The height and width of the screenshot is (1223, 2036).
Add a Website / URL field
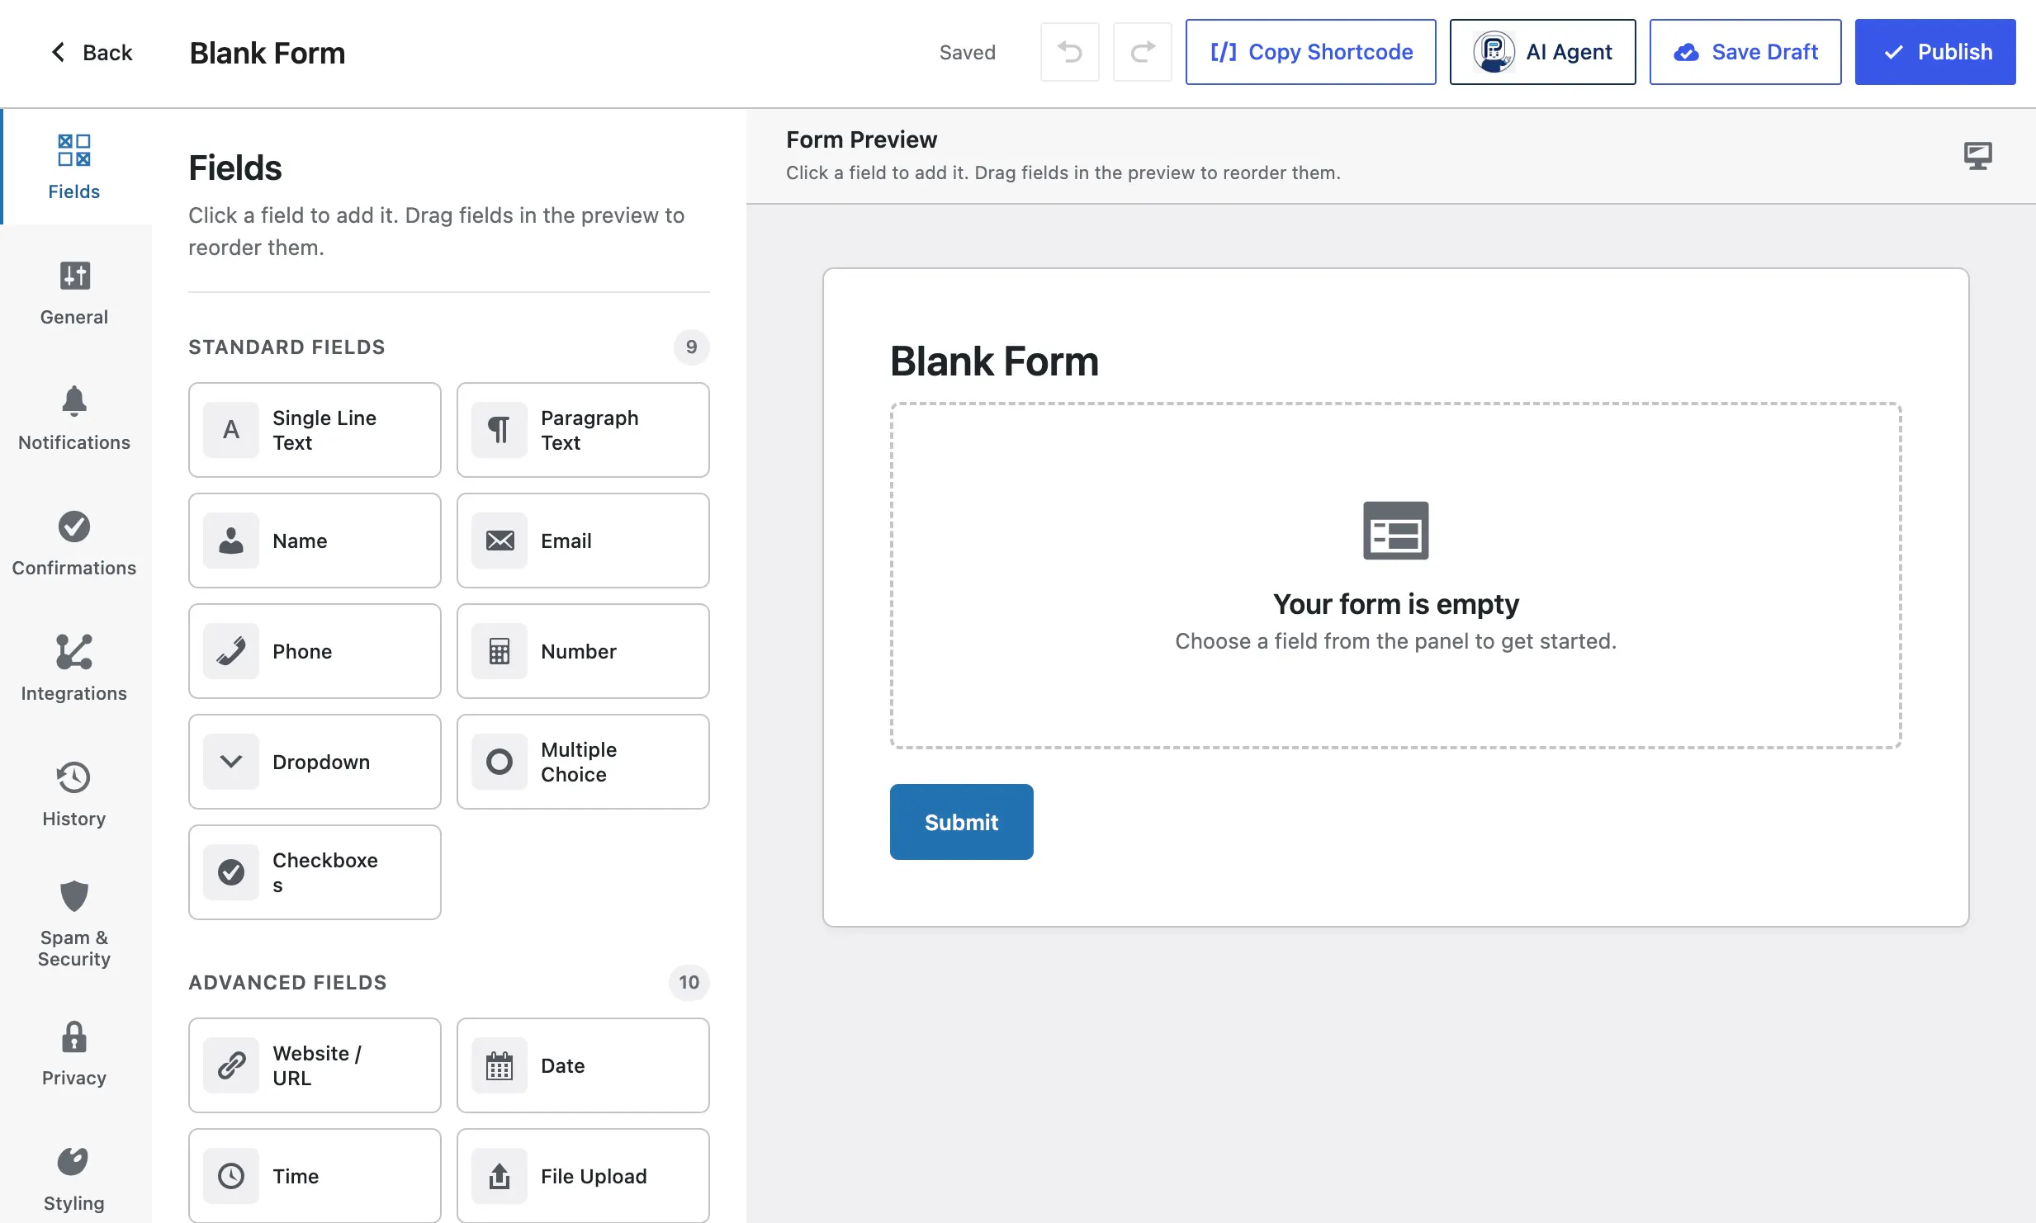[315, 1065]
